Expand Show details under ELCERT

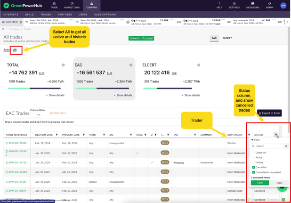(x=191, y=95)
